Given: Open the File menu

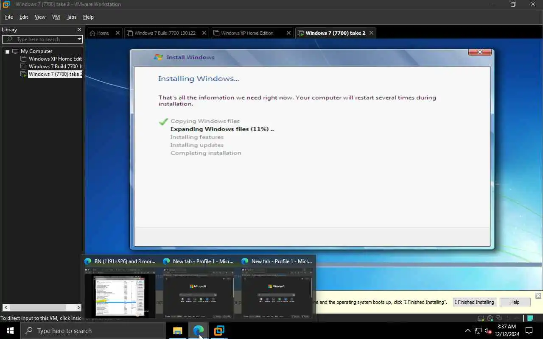Looking at the screenshot, I should point(8,17).
